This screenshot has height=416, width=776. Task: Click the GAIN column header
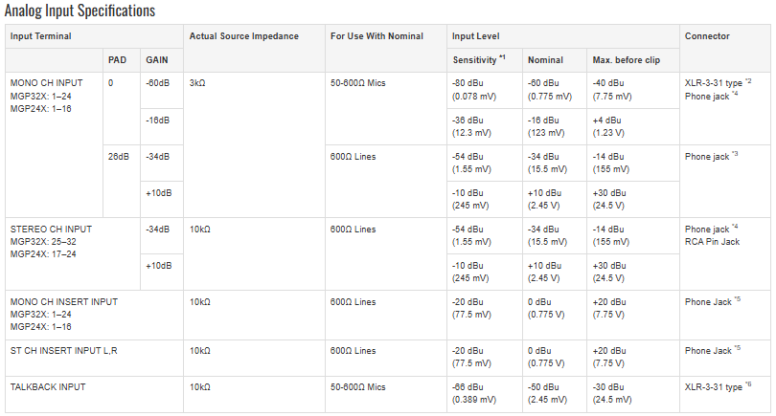click(x=157, y=60)
